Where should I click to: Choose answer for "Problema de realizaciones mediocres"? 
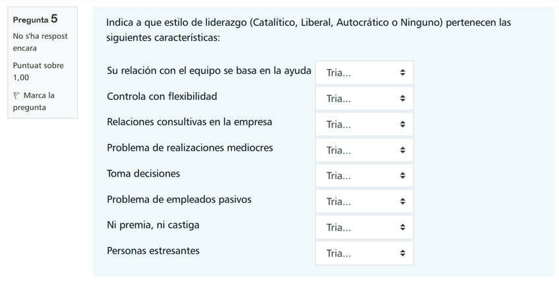(x=364, y=150)
